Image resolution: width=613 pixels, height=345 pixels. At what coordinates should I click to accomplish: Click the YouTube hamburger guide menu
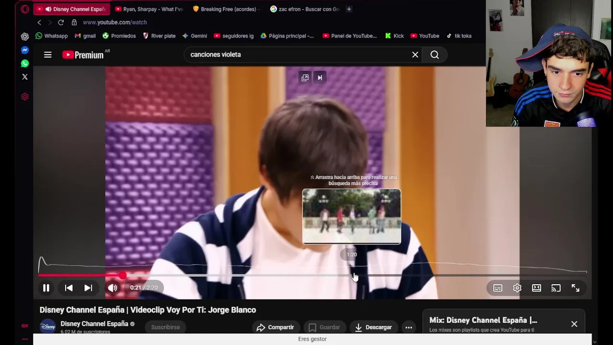pyautogui.click(x=48, y=55)
